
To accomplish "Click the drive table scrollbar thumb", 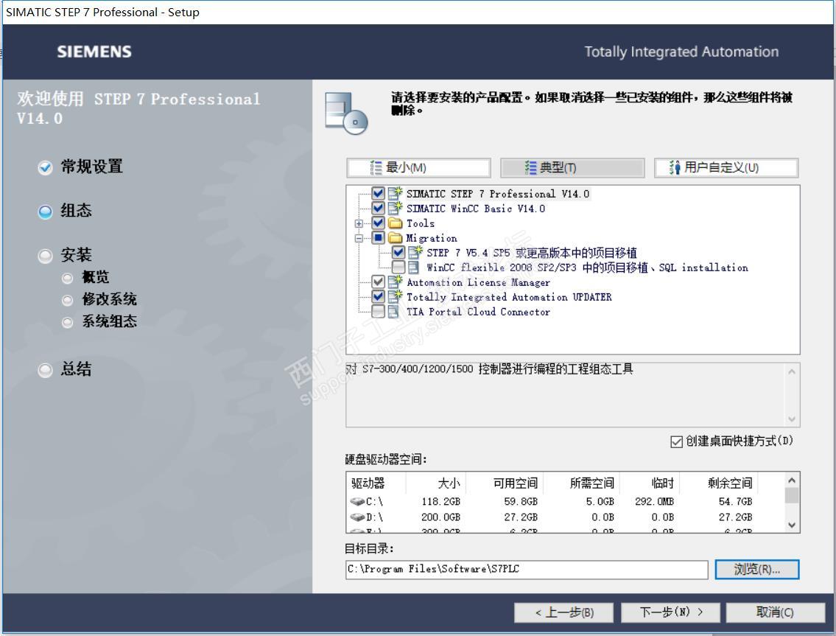I will click(792, 495).
